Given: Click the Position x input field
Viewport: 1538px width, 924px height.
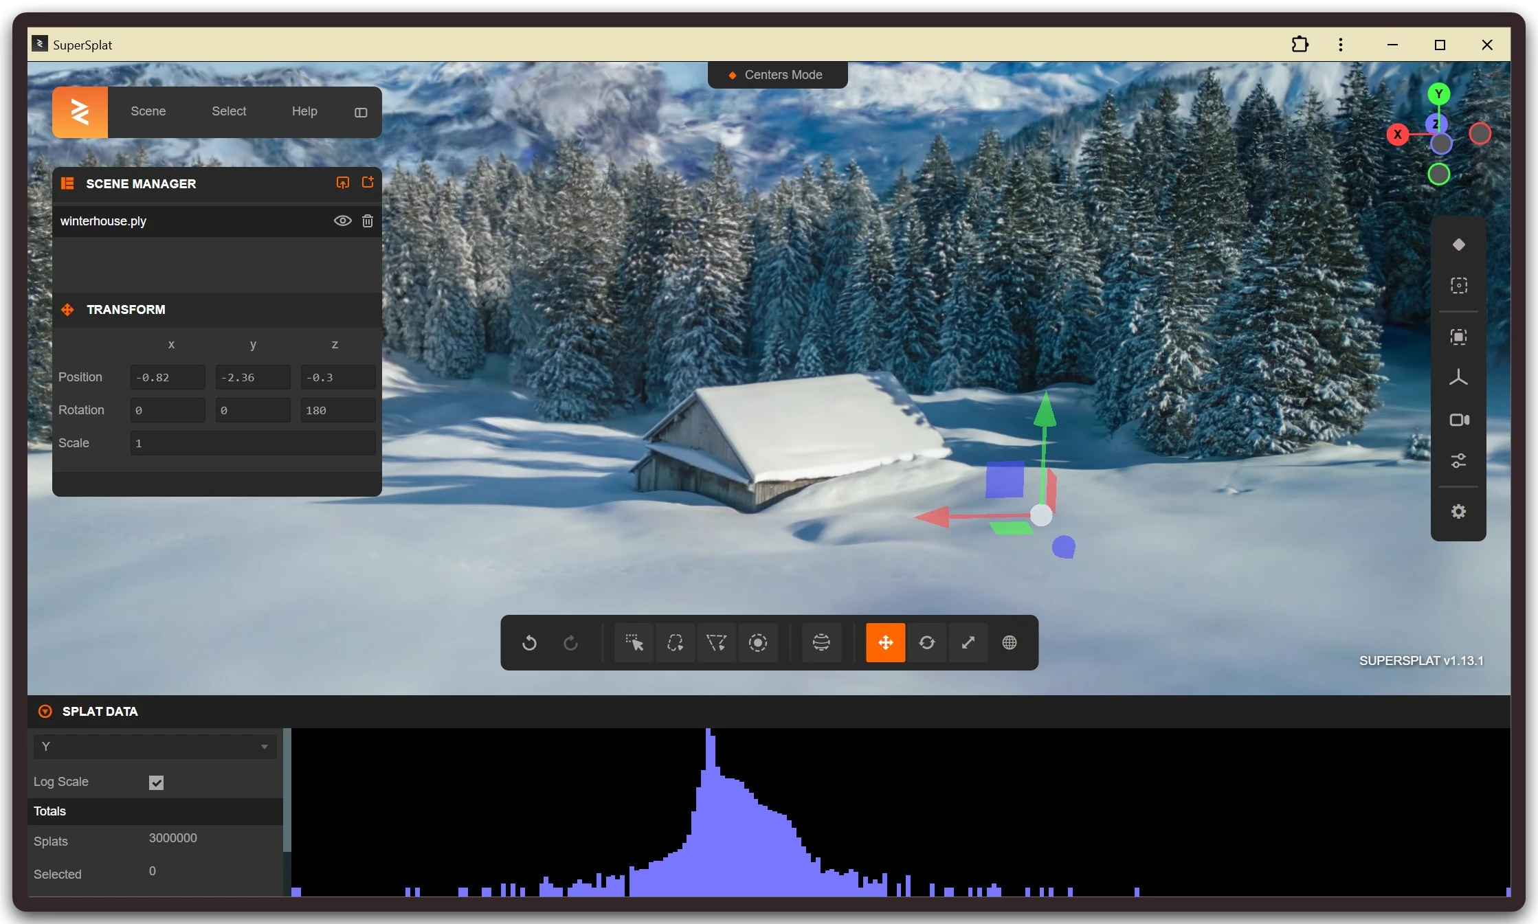Looking at the screenshot, I should pyautogui.click(x=167, y=377).
